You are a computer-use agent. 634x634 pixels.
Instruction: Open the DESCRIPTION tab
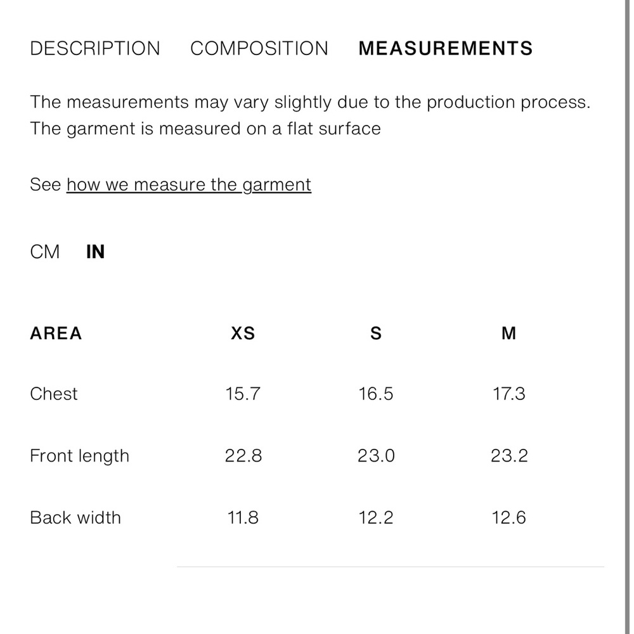[95, 49]
